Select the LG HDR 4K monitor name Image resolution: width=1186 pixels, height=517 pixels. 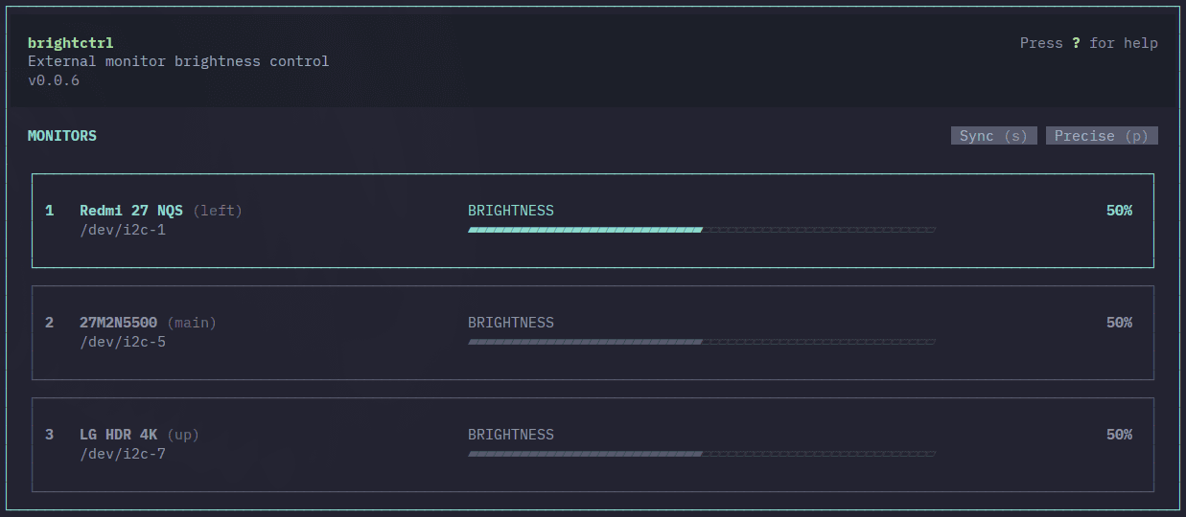(118, 435)
